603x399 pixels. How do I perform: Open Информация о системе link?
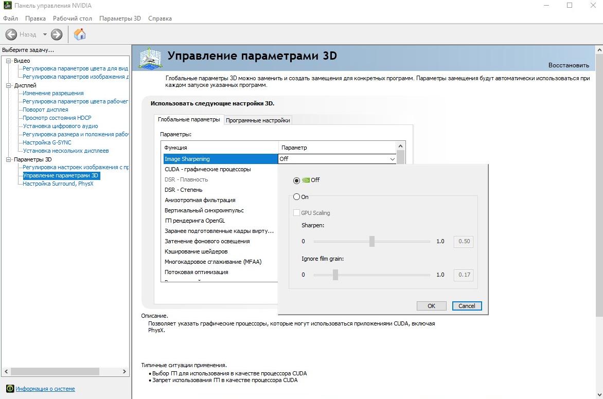click(45, 389)
